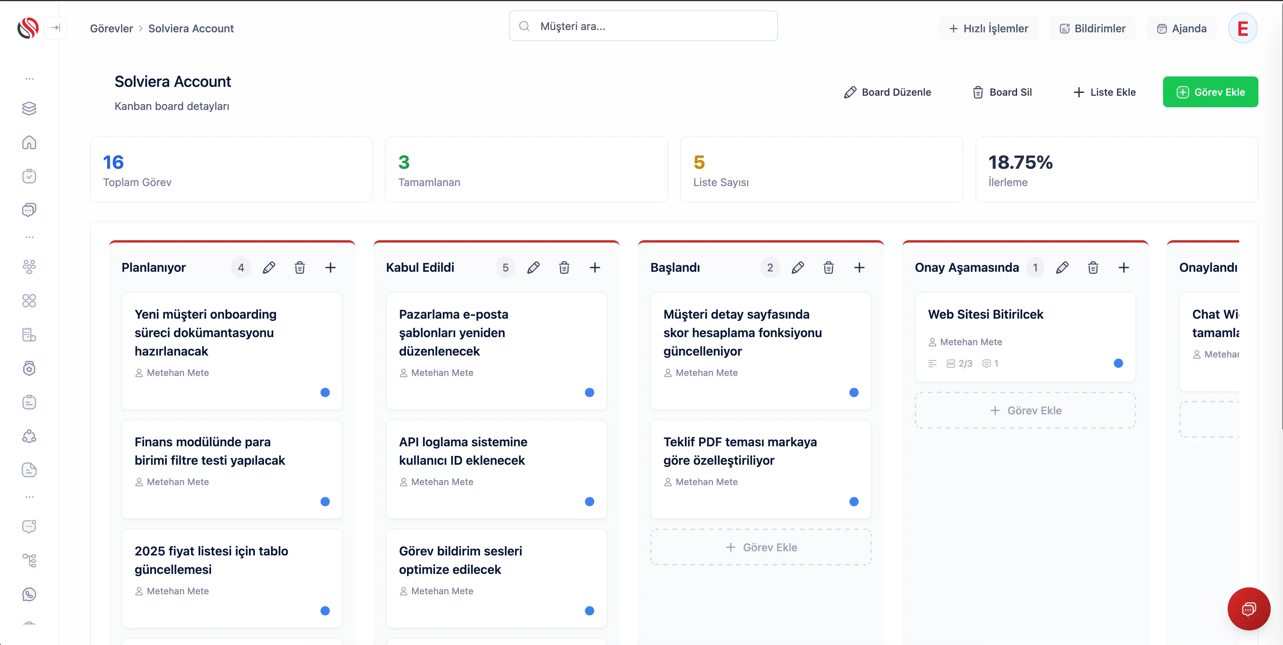
Task: Click the trash icon on Kabul Edildi list
Action: [x=564, y=267]
